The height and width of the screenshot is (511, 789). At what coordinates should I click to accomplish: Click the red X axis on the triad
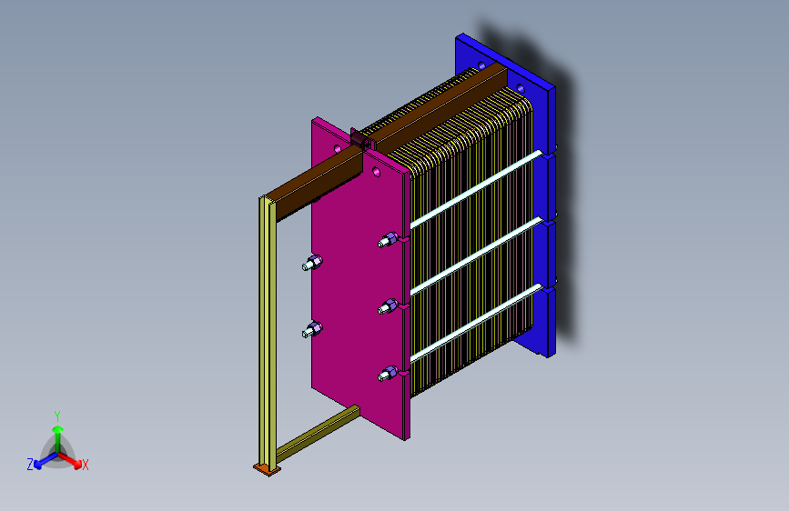70,460
